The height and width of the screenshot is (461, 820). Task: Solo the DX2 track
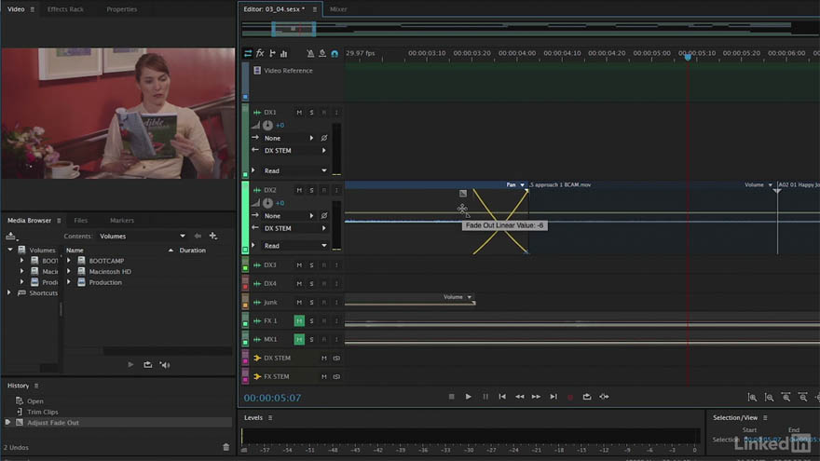point(311,190)
